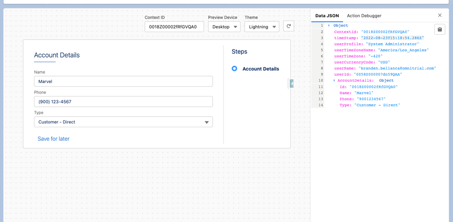Click the AccountDetails Id JSON line
The image size is (453, 222).
[x=368, y=86]
